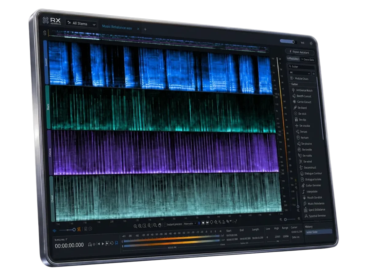Click the leftmost zoom magnifier under the spectrogram

tap(136, 226)
